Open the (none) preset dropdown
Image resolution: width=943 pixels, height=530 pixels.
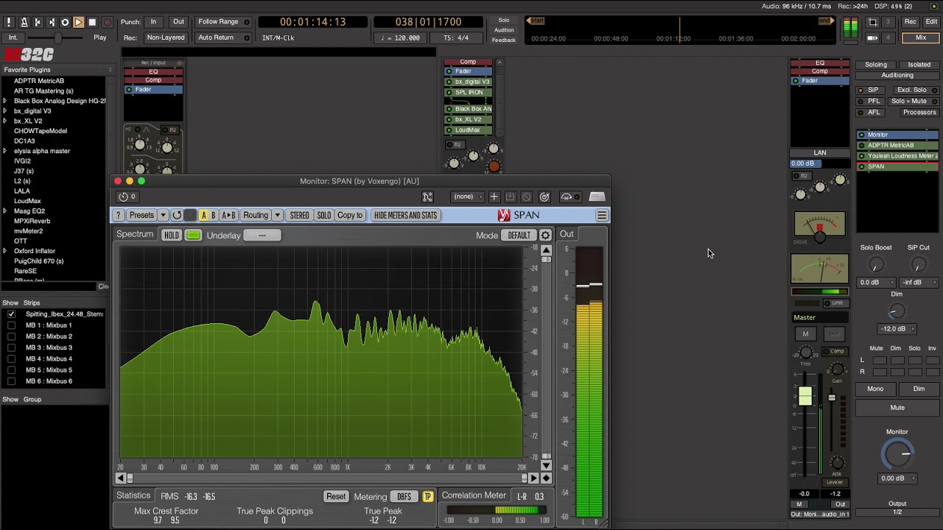pyautogui.click(x=469, y=197)
